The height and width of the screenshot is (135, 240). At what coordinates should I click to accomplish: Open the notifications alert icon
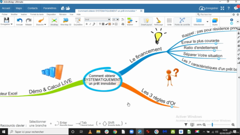click(x=236, y=8)
